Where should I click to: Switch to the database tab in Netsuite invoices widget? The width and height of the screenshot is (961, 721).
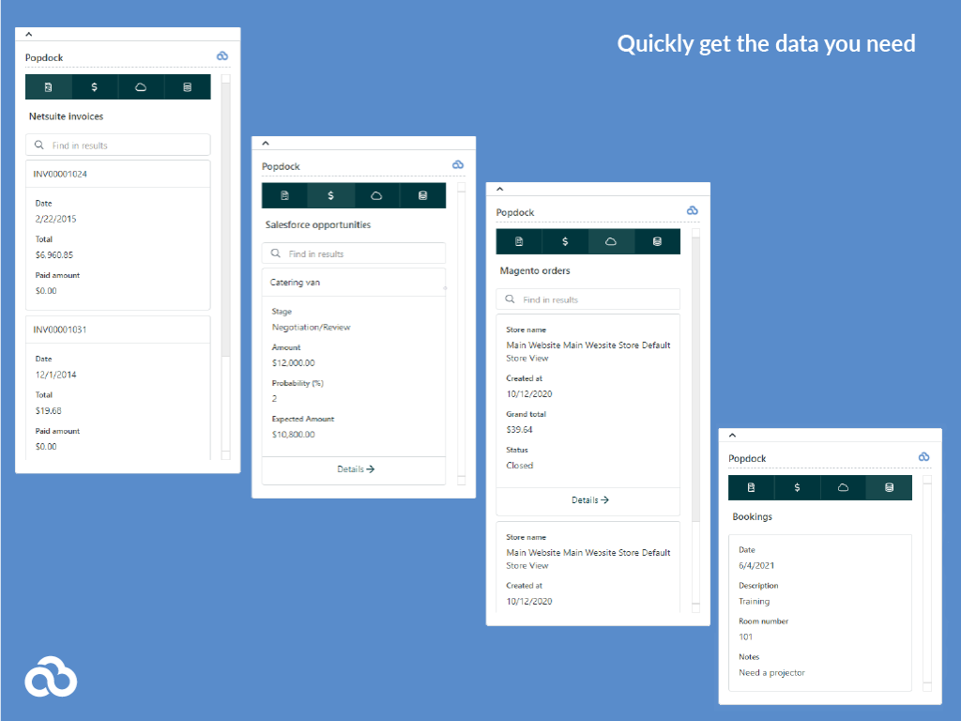(187, 86)
